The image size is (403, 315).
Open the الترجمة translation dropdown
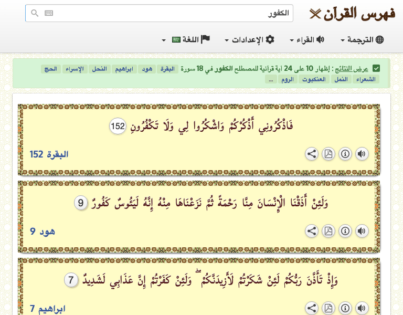[362, 39]
